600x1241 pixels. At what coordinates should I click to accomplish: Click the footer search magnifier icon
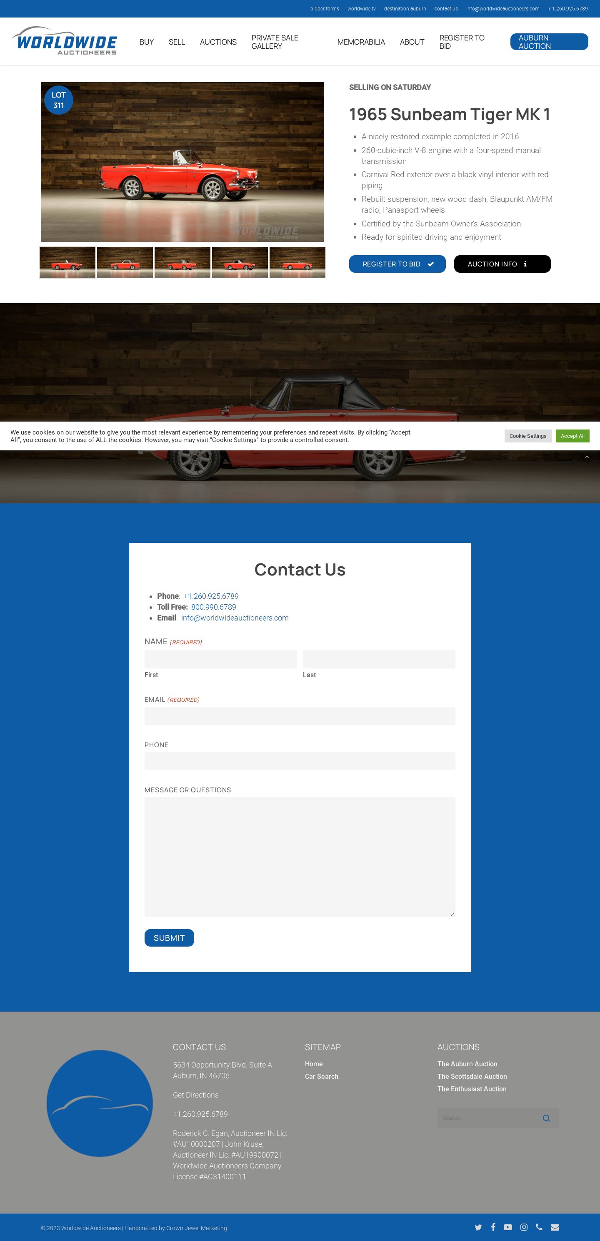click(x=546, y=1118)
